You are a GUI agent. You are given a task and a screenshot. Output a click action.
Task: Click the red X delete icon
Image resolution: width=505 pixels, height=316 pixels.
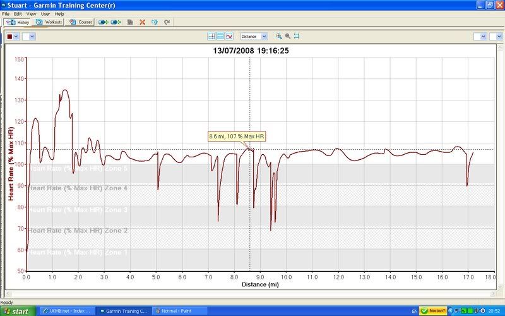[143, 22]
